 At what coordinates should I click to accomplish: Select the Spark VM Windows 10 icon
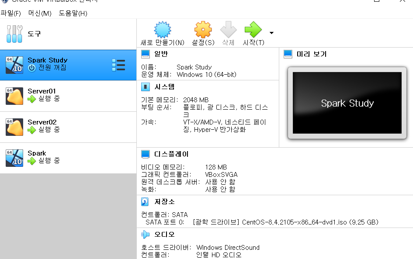coord(14,158)
